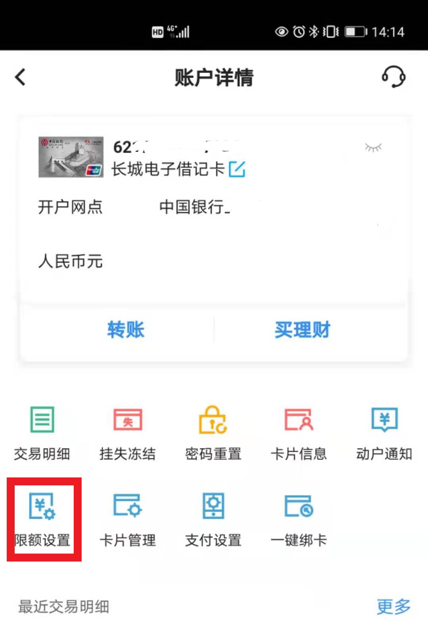Viewport: 428px width, 621px height.
Task: Tap the 人民币元 currency row
Action: 214,261
